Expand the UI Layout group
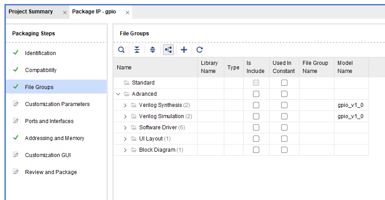Image resolution: width=385 pixels, height=200 pixels. tap(125, 139)
